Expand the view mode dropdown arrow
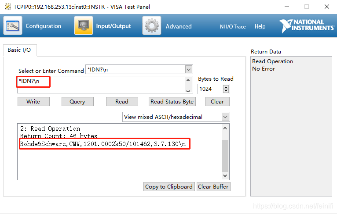 point(225,117)
